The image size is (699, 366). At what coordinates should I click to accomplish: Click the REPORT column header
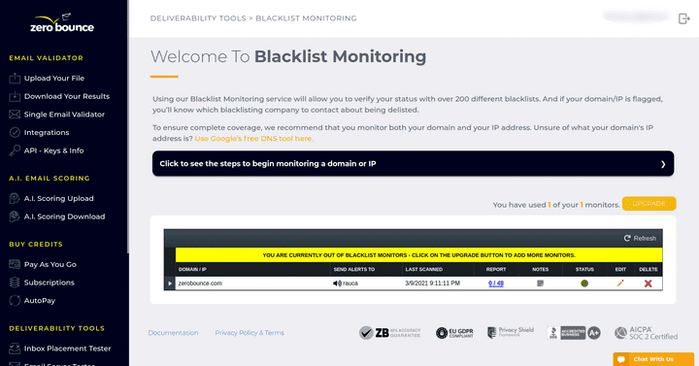[x=496, y=269]
